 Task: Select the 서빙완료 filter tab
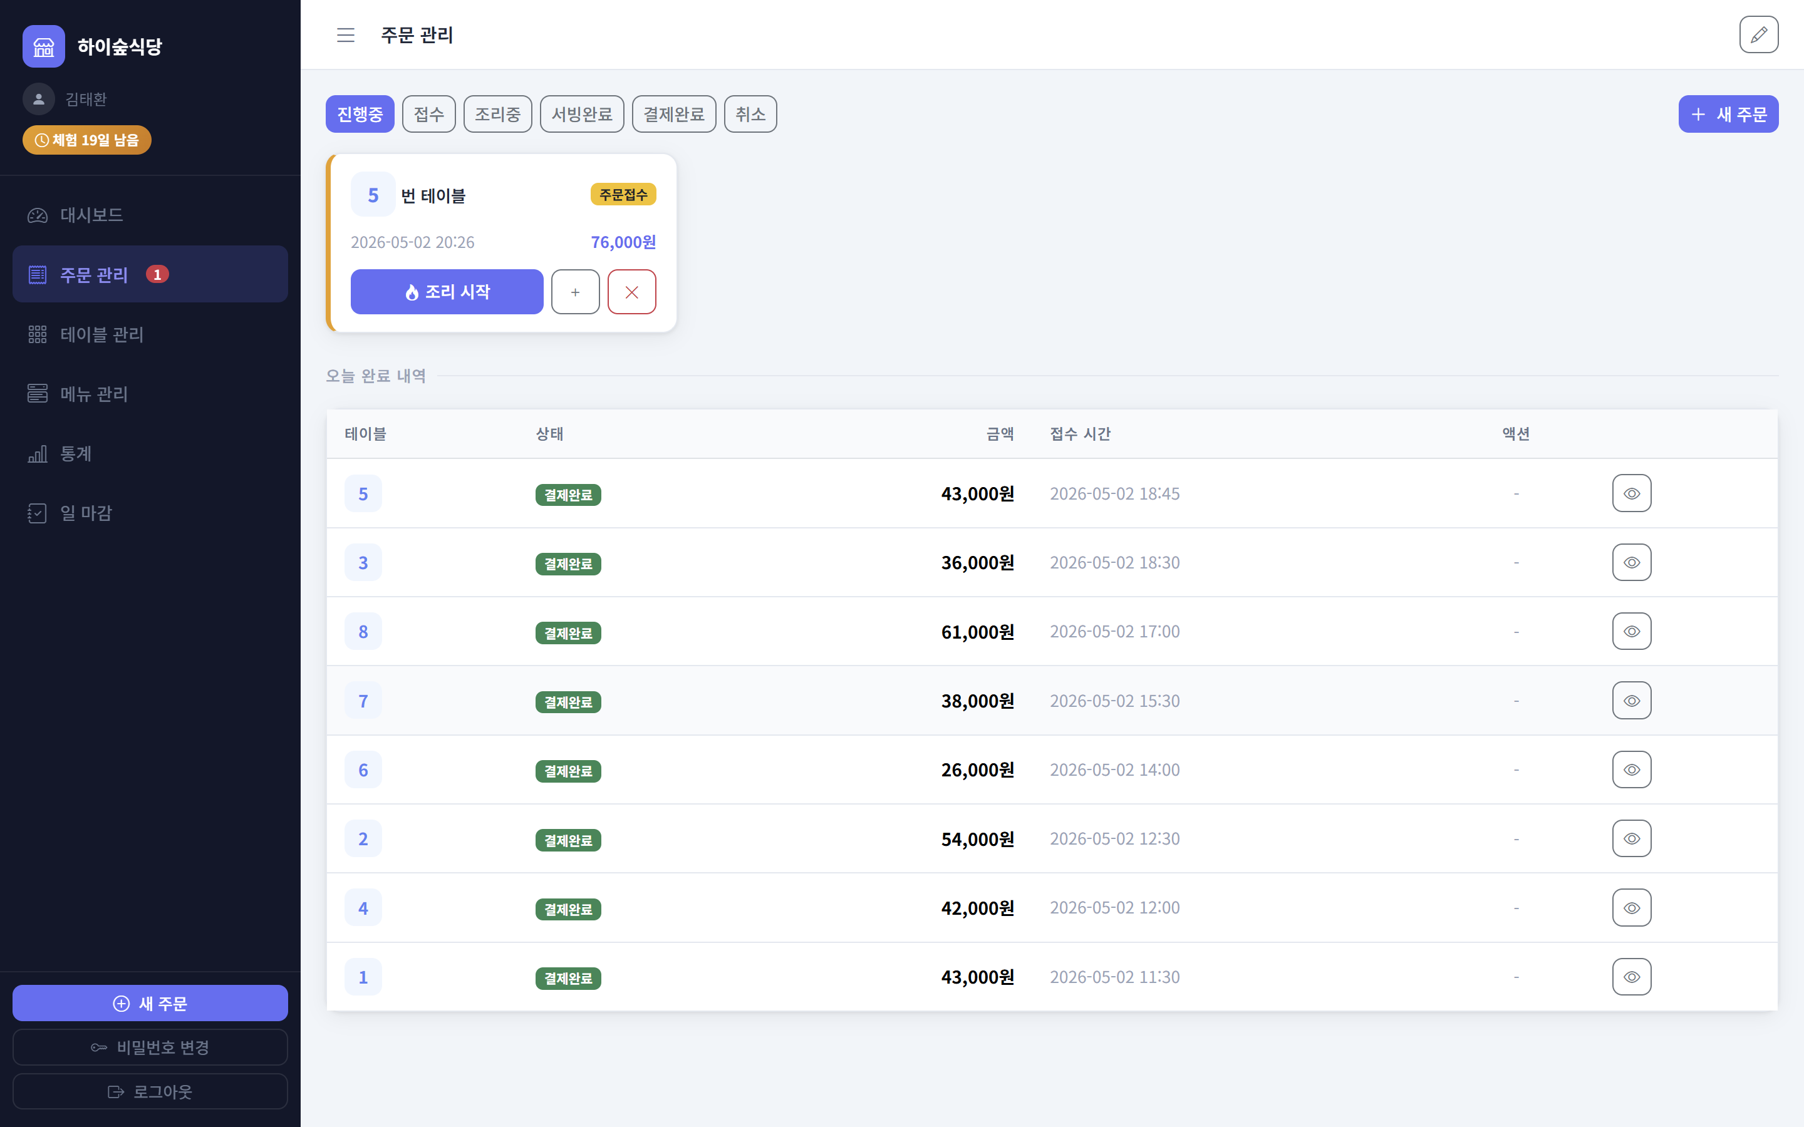point(582,114)
